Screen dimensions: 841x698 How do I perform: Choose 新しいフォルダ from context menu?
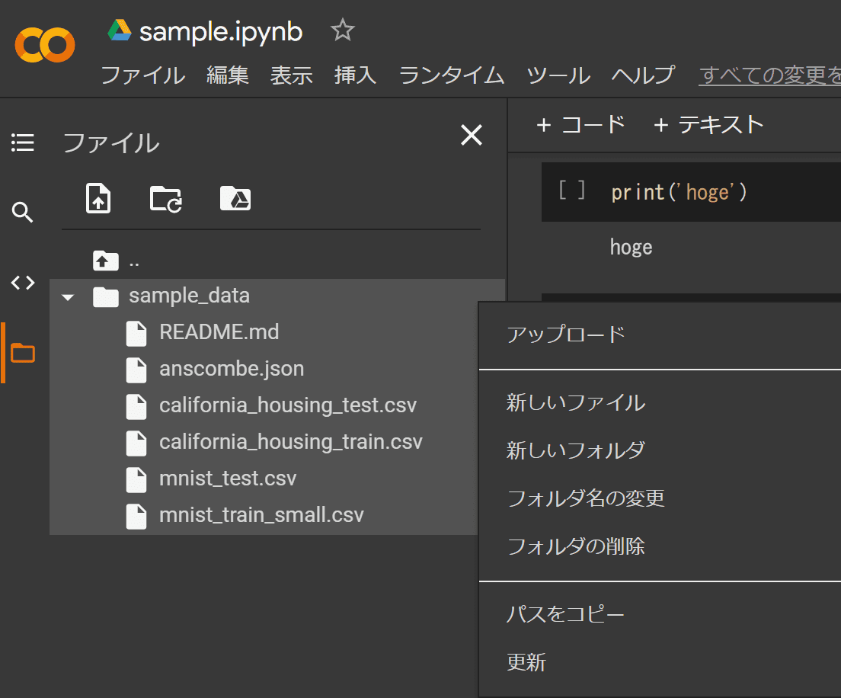tap(575, 450)
